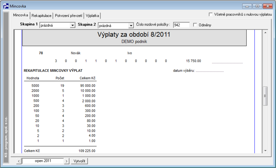The image size is (276, 168).
Task: Click the 5000 denomination value
Action: click(35, 86)
